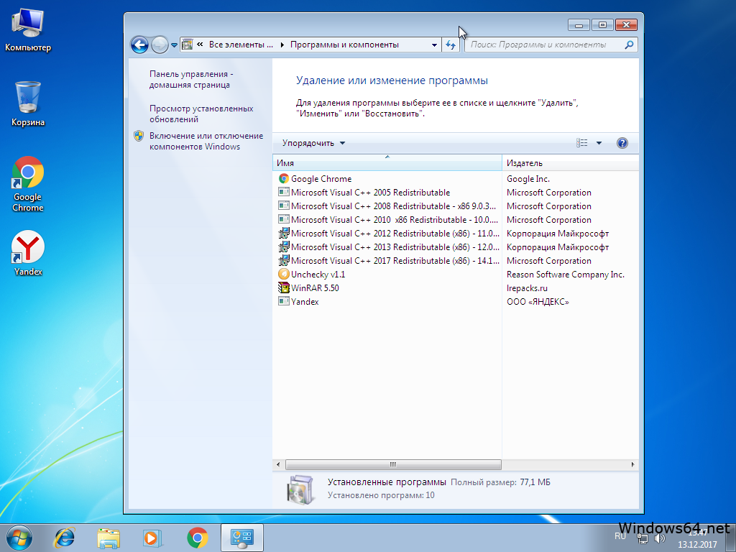The image size is (736, 552).
Task: Click the Forward navigation arrow button
Action: tap(160, 45)
